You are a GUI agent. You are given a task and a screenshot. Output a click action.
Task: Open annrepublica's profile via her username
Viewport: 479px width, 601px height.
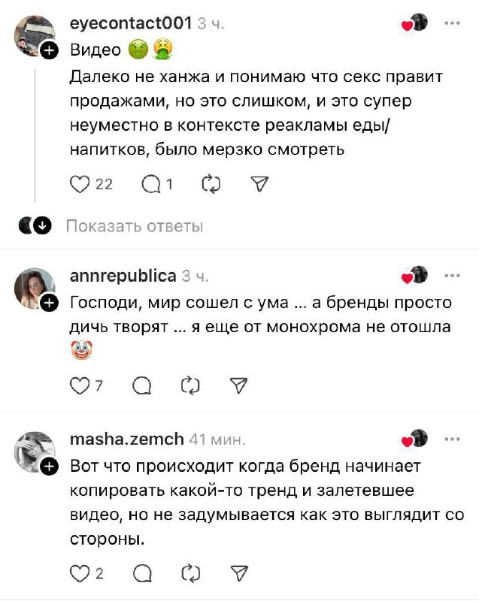[122, 273]
